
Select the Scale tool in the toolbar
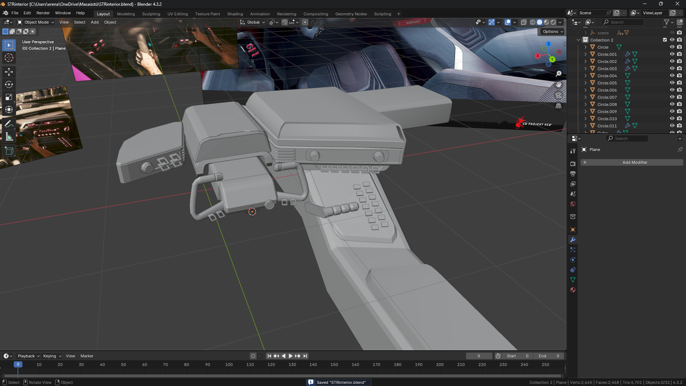9,97
